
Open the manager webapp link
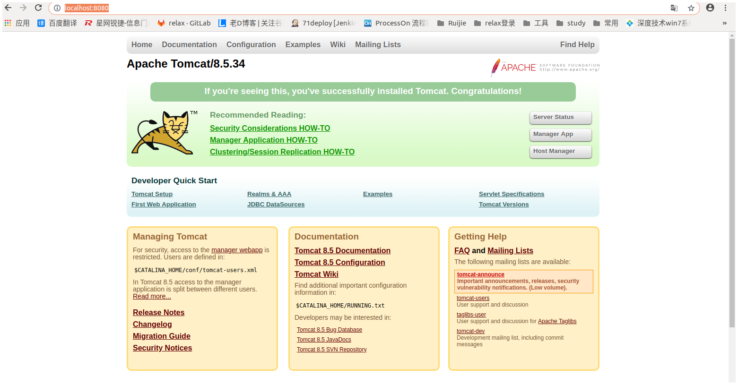pyautogui.click(x=237, y=250)
